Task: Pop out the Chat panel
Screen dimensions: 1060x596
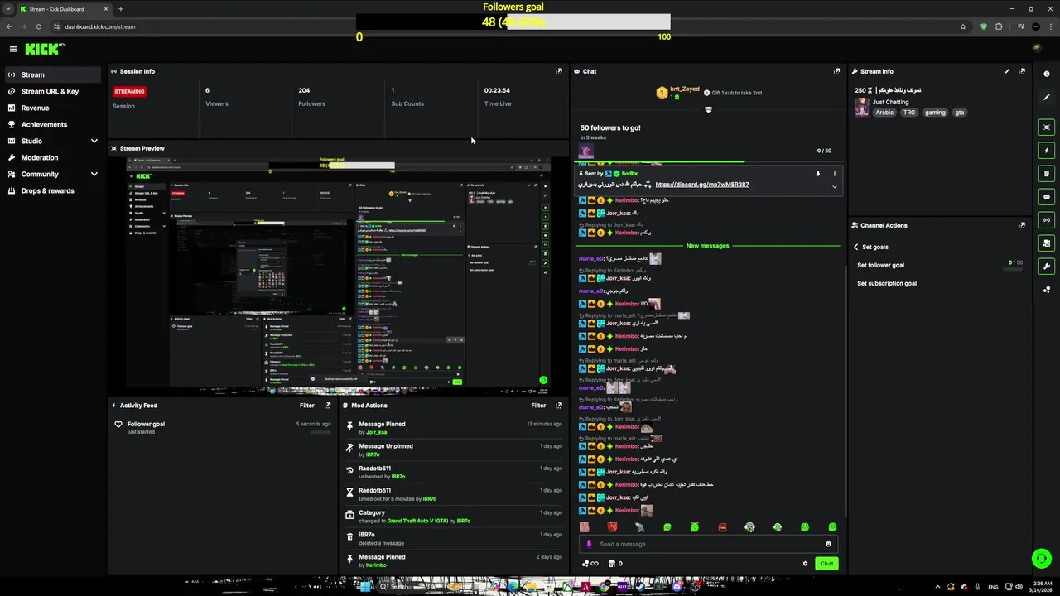Action: pyautogui.click(x=836, y=71)
